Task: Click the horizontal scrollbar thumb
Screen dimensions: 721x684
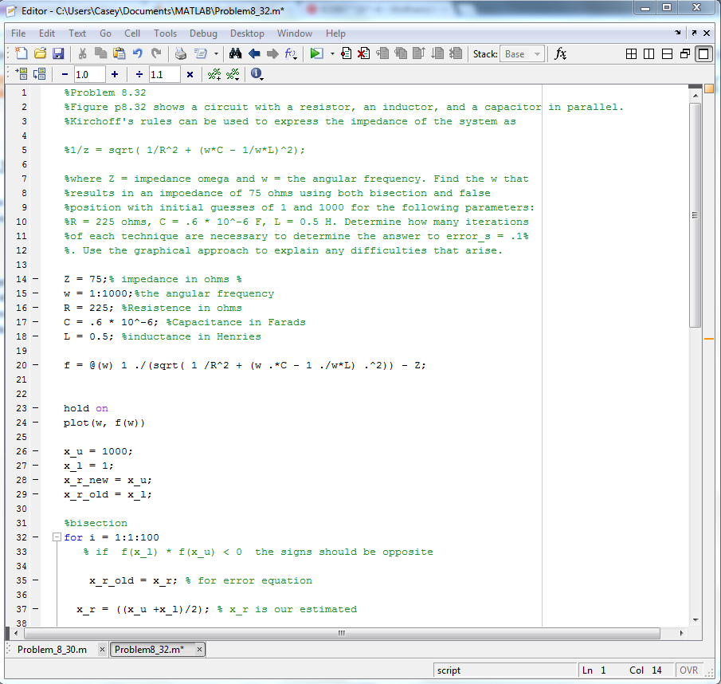Action: pyautogui.click(x=342, y=633)
